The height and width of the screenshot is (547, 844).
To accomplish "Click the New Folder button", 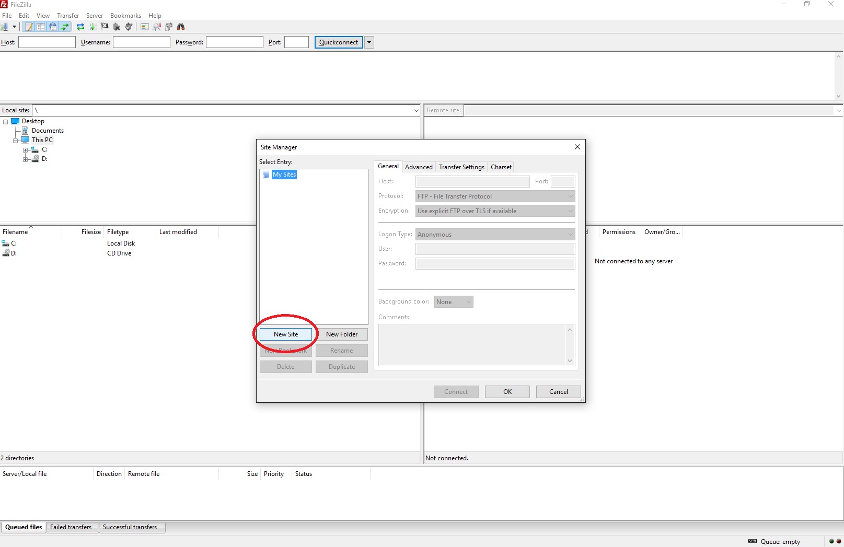I will [342, 334].
